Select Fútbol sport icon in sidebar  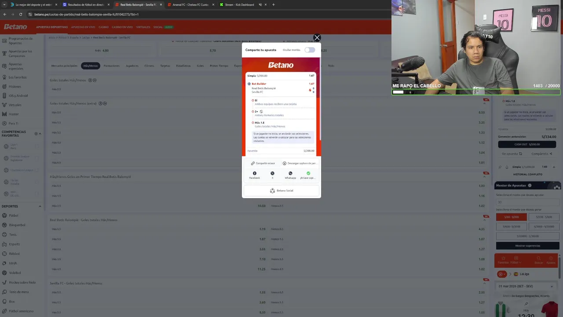(4, 215)
